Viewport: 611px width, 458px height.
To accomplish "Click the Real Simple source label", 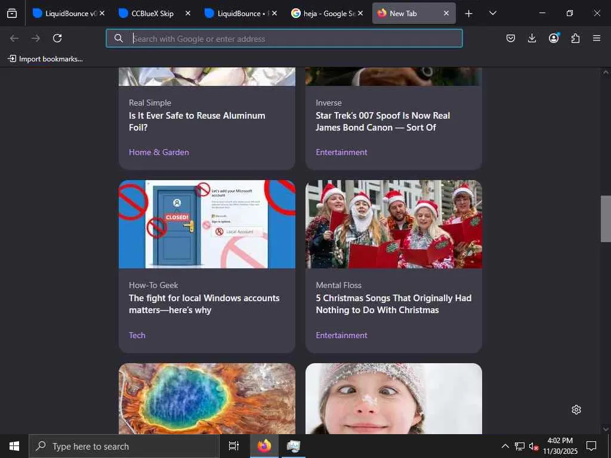I will (150, 103).
